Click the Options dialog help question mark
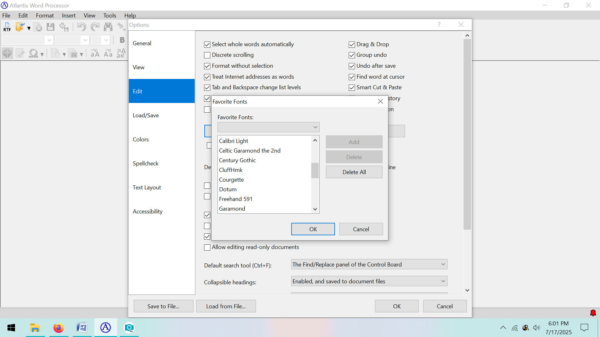Viewport: 600px width, 337px height. [439, 25]
